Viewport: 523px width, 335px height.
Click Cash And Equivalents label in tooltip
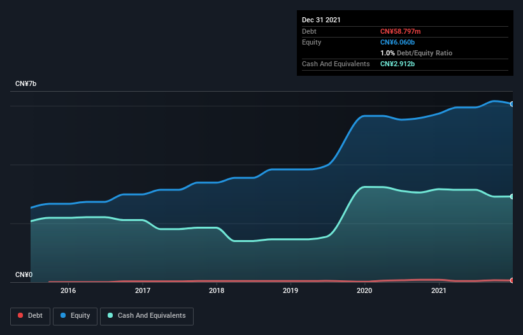pyautogui.click(x=336, y=64)
